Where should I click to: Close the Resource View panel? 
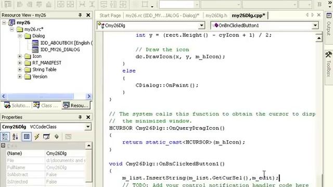pos(88,15)
